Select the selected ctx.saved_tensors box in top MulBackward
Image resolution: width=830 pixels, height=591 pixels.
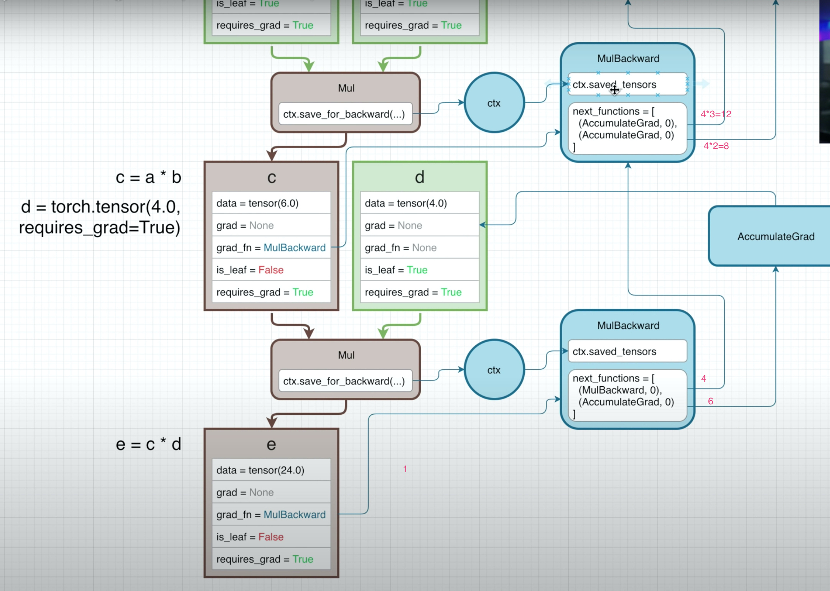point(627,84)
